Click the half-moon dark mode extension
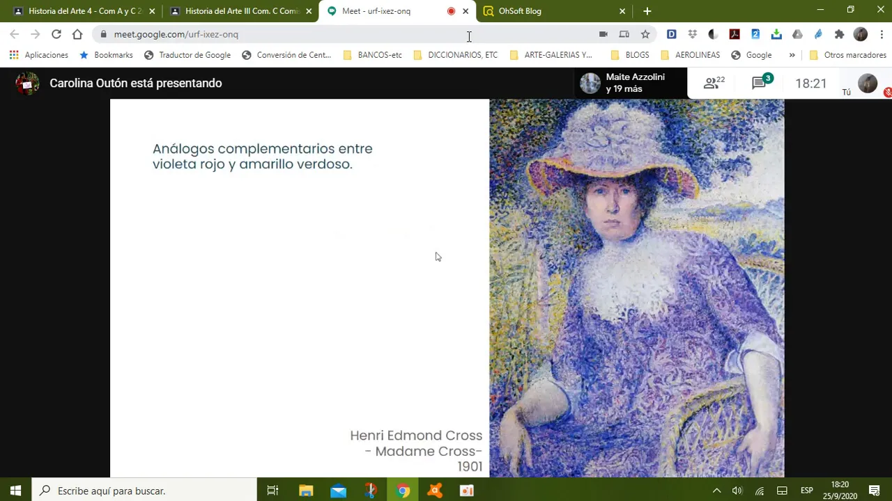 pyautogui.click(x=713, y=34)
